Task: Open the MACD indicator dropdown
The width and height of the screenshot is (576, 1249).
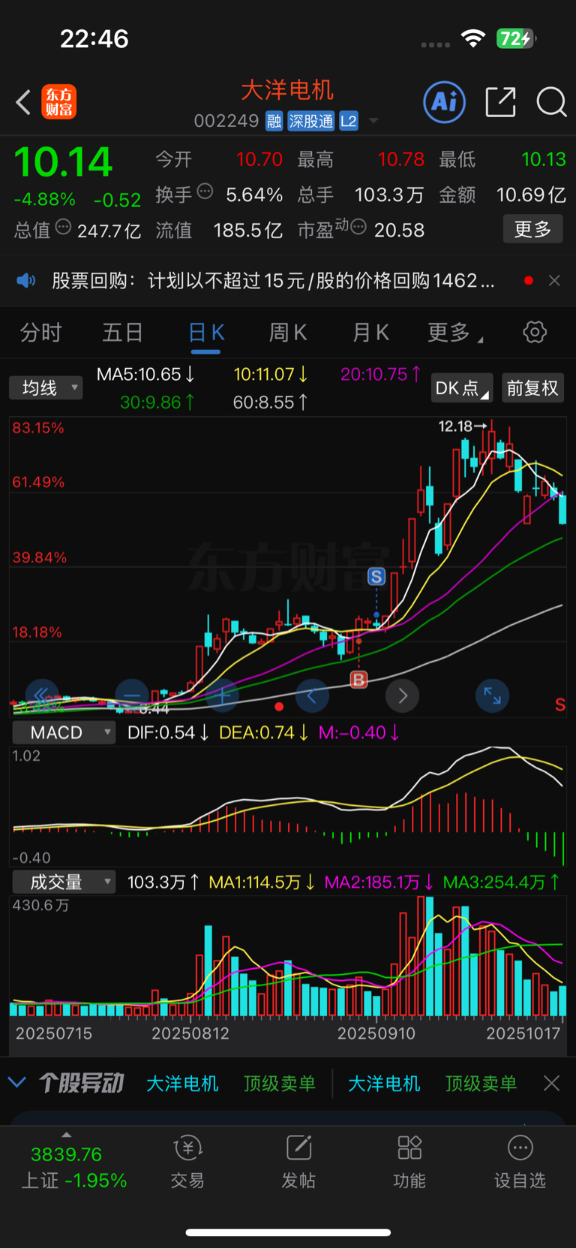Action: [x=64, y=732]
